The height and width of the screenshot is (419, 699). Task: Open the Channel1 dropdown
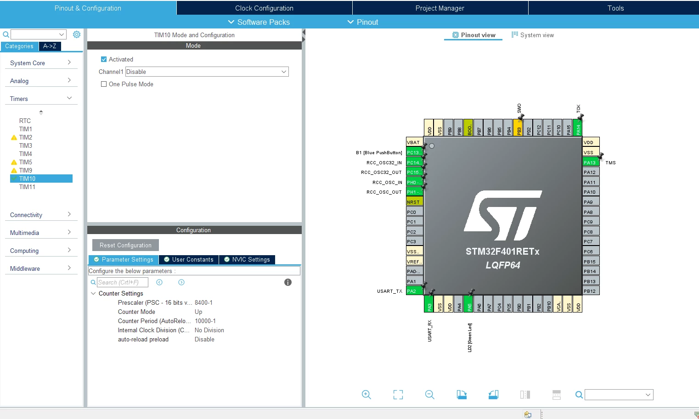(x=207, y=72)
